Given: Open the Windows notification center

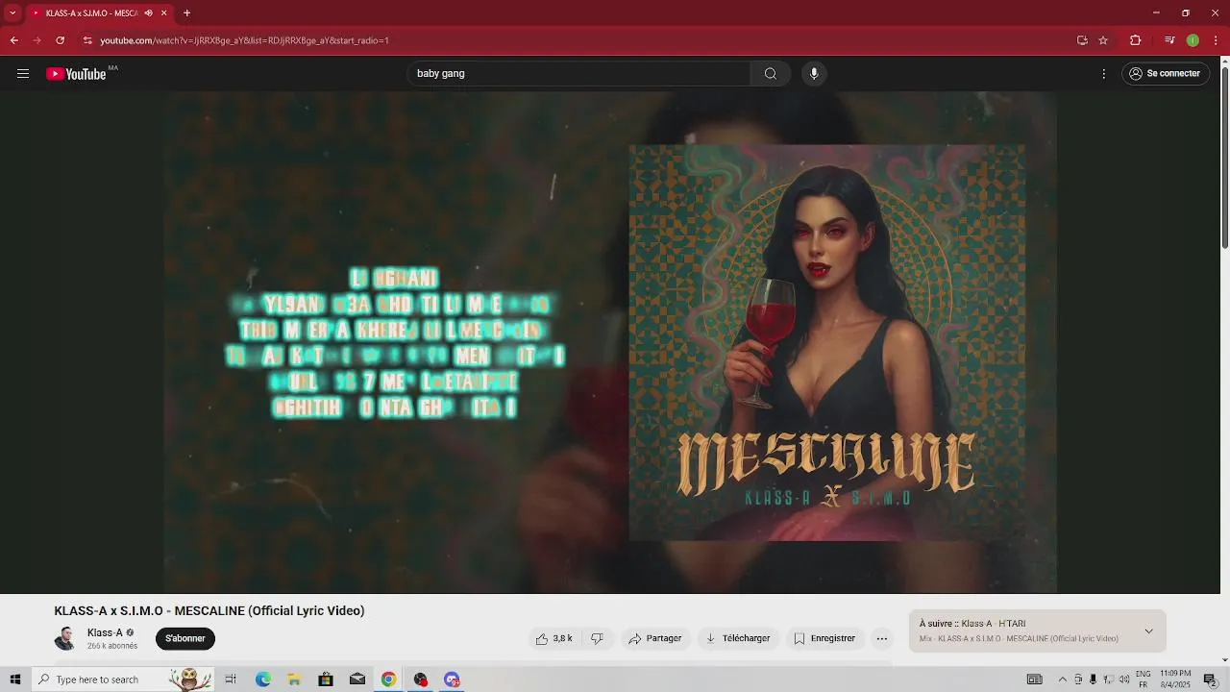Looking at the screenshot, I should point(1211,680).
